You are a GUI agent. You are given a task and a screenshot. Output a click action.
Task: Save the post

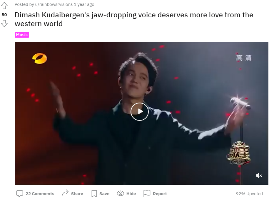pyautogui.click(x=101, y=193)
